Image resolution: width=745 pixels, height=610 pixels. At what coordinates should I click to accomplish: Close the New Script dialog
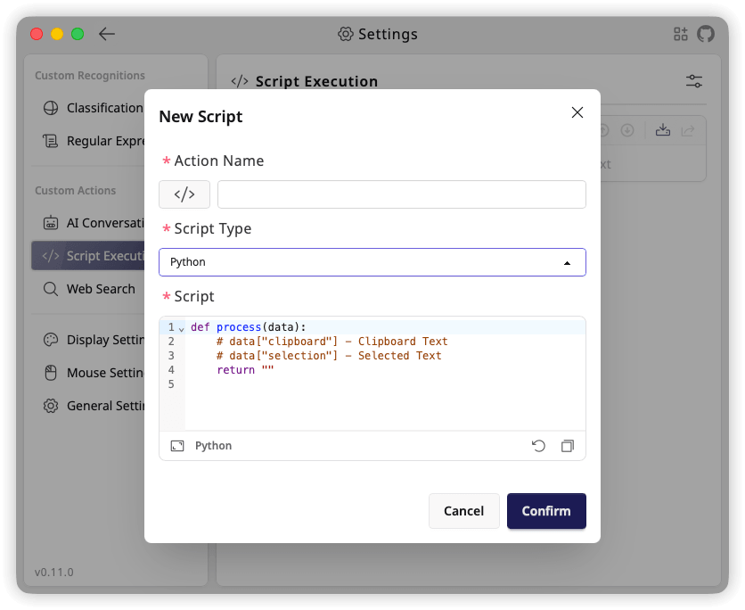tap(577, 112)
